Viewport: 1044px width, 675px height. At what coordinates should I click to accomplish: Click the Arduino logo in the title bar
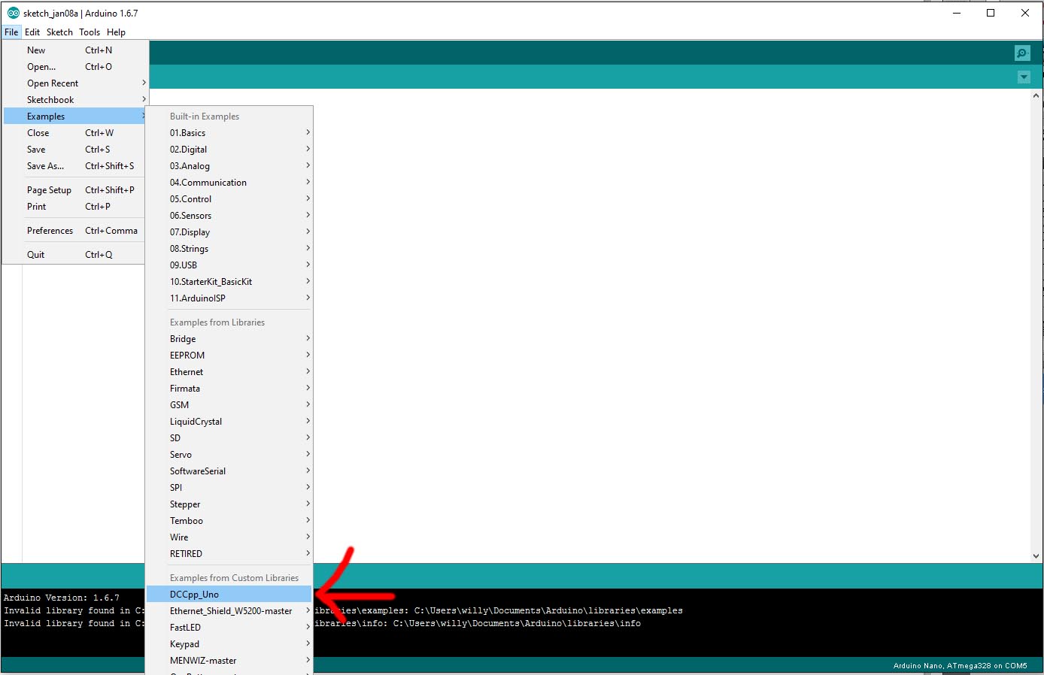(x=13, y=13)
